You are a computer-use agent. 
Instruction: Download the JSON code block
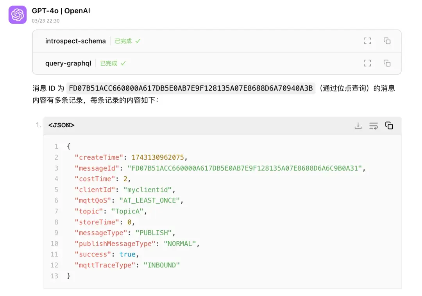[x=358, y=126]
